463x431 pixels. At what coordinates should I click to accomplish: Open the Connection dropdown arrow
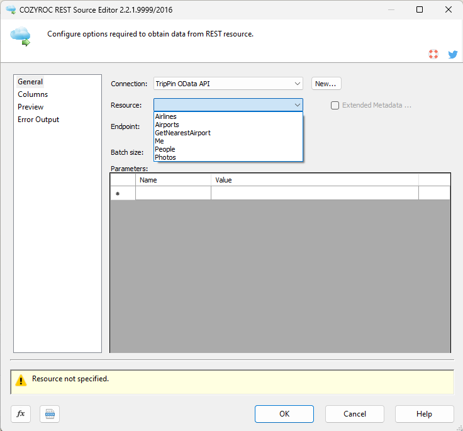298,84
